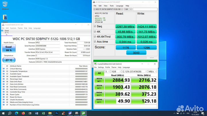207x116 pixels.
Task: Open CrystalDiskInfo Disk menu
Action: (x=26, y=28)
